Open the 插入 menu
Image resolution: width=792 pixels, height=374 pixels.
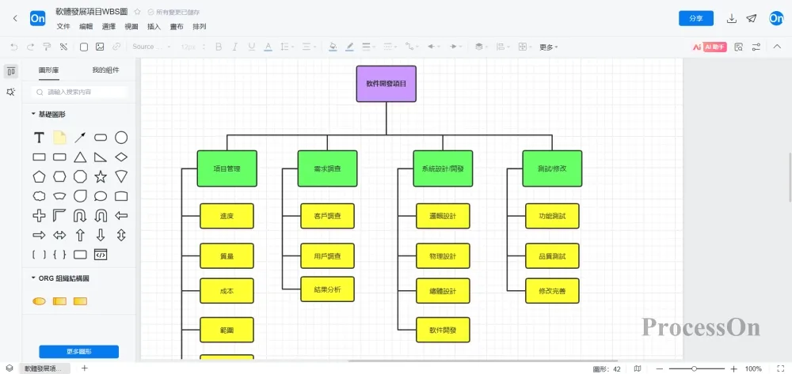154,27
